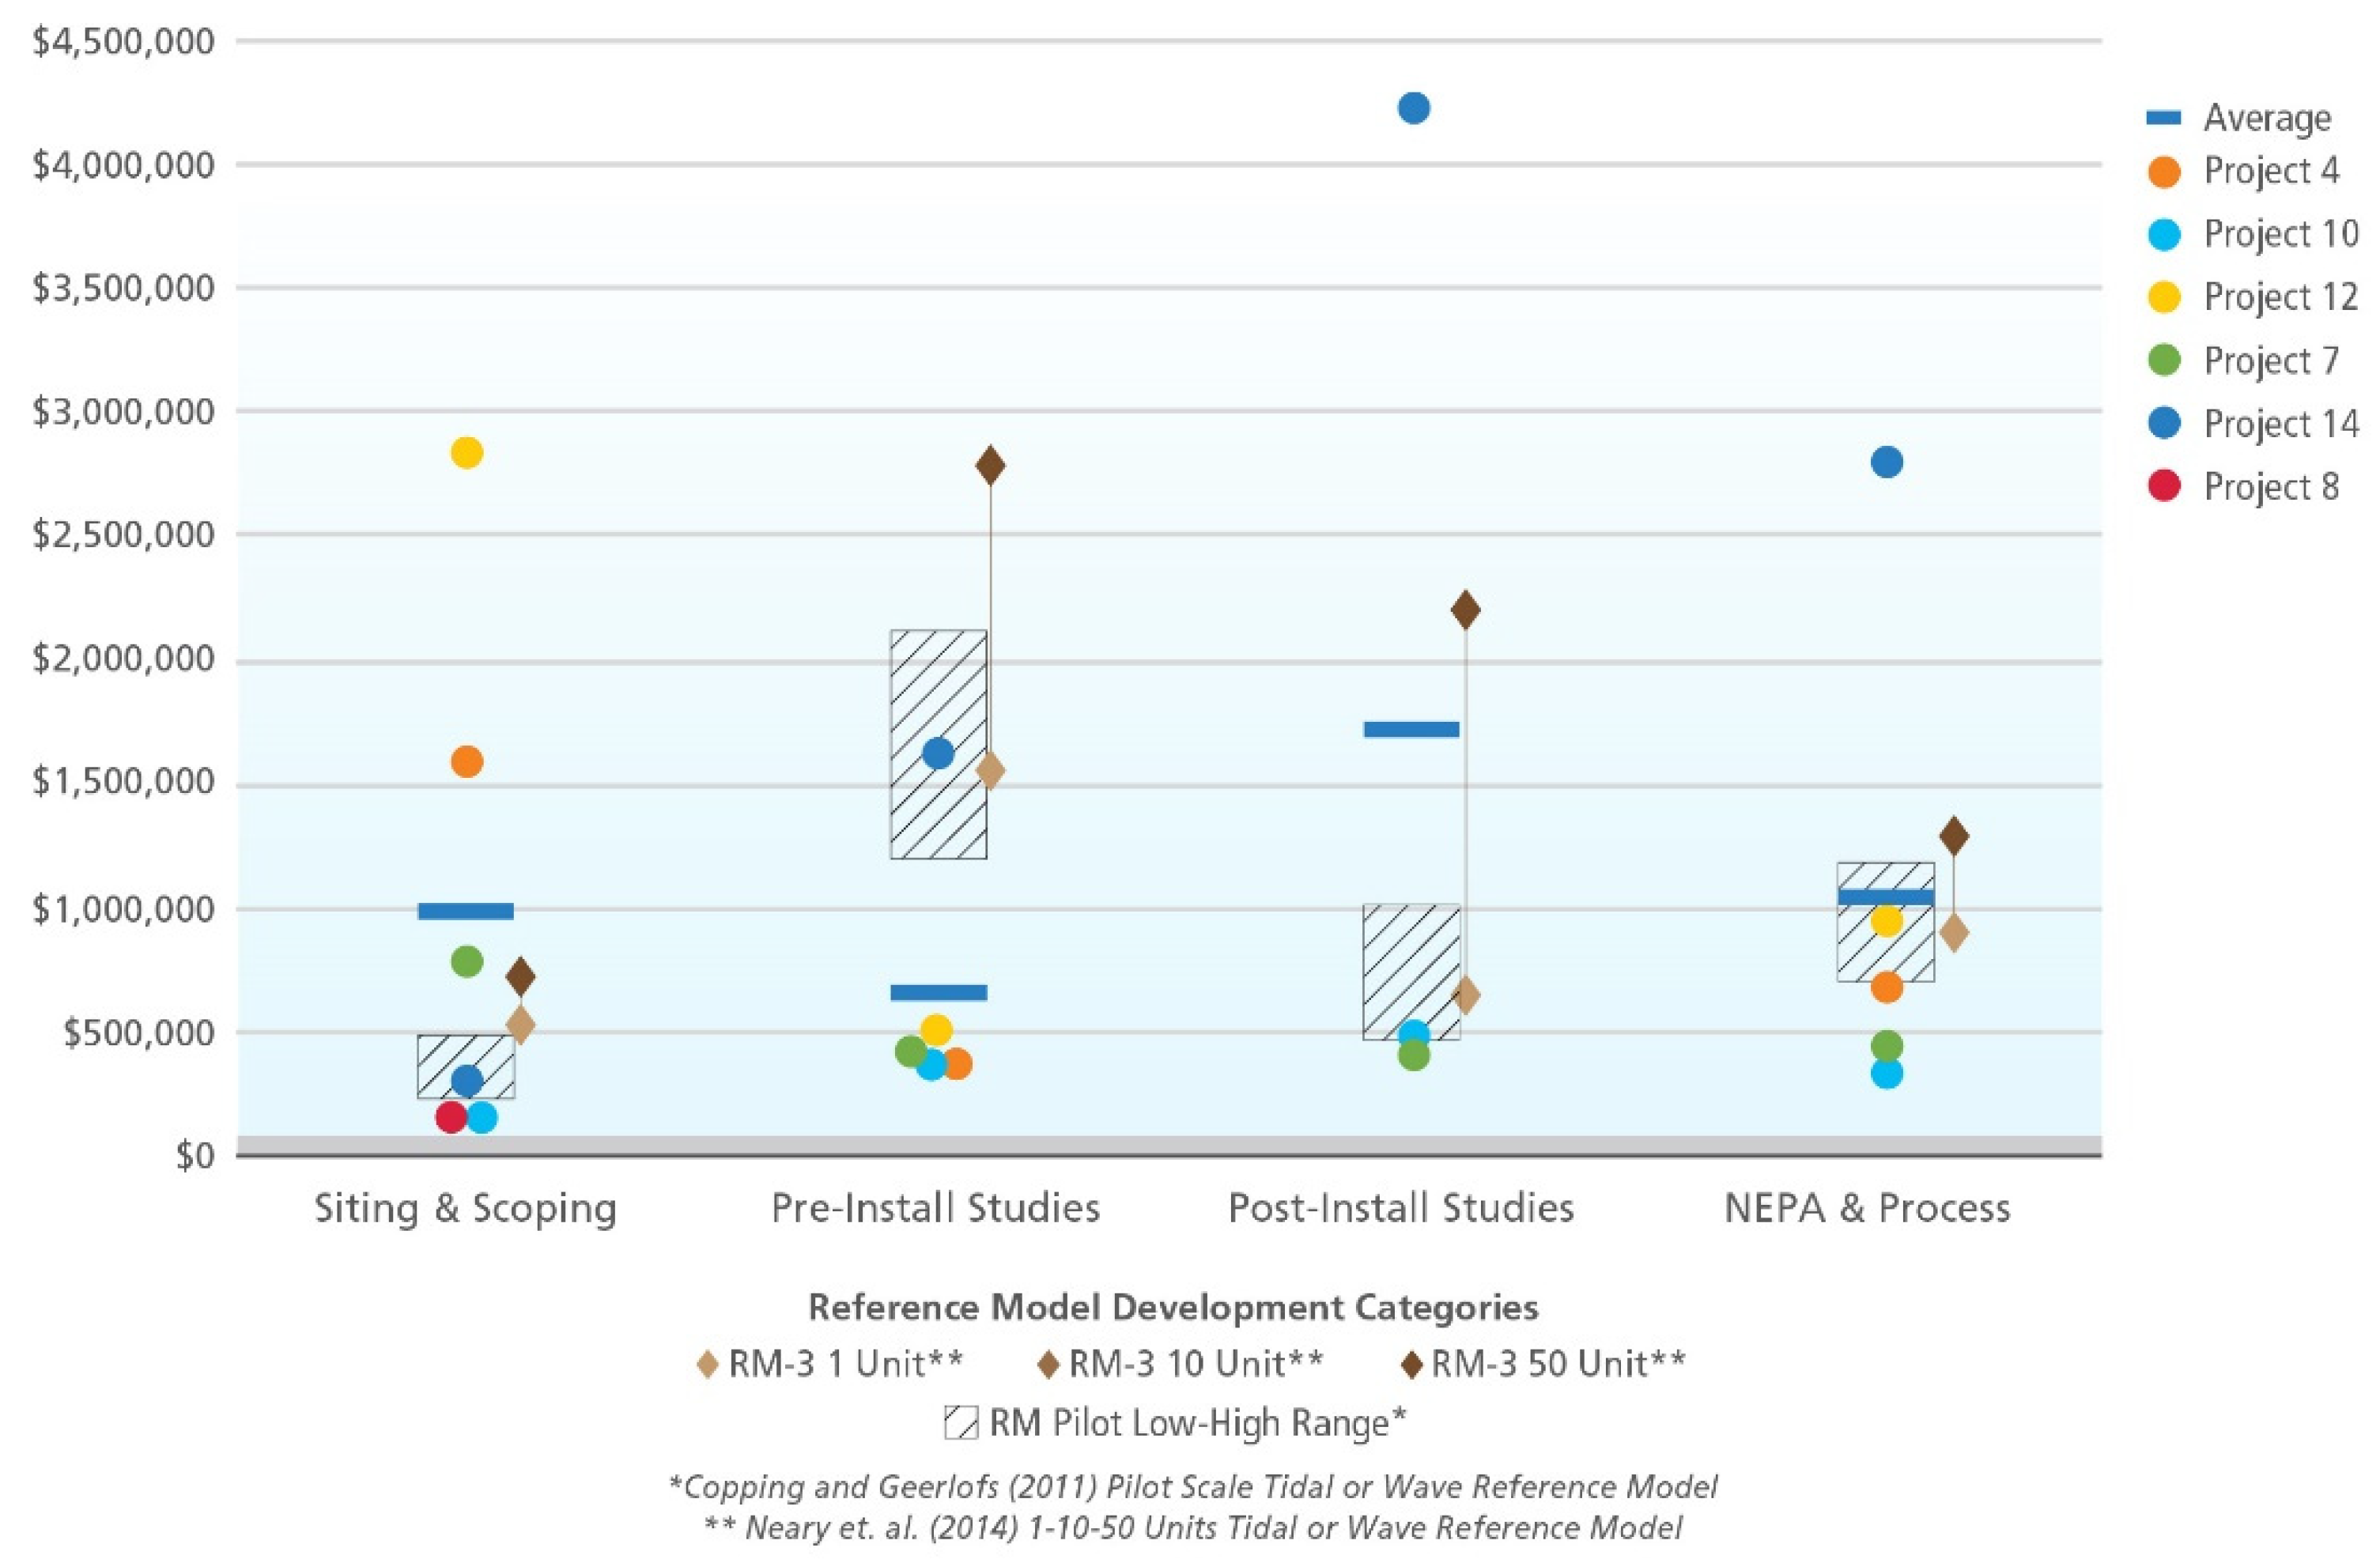Click the RM-3 50 Unit diamond legend icon
The image size is (2380, 1563).
pyautogui.click(x=1412, y=1365)
